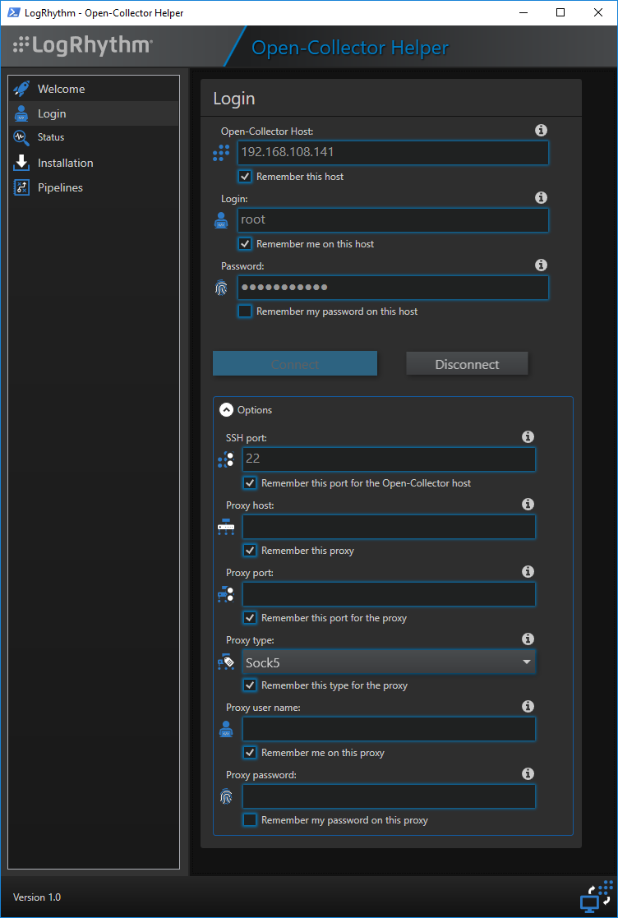Click info icon for Proxy password

point(528,774)
